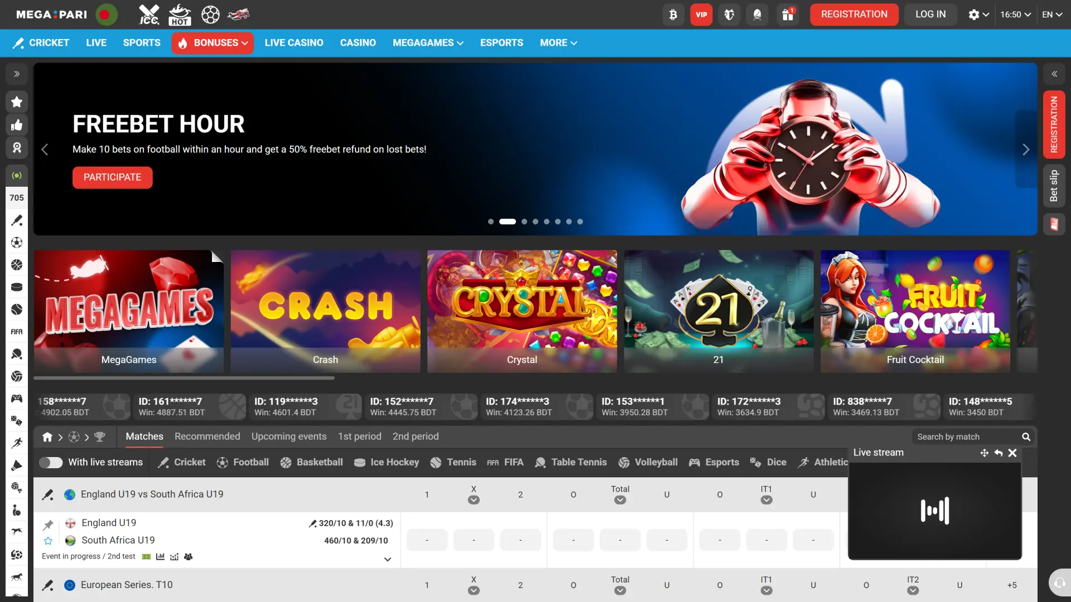This screenshot has width=1071, height=602.
Task: Switch to Recommended tab
Action: (207, 436)
